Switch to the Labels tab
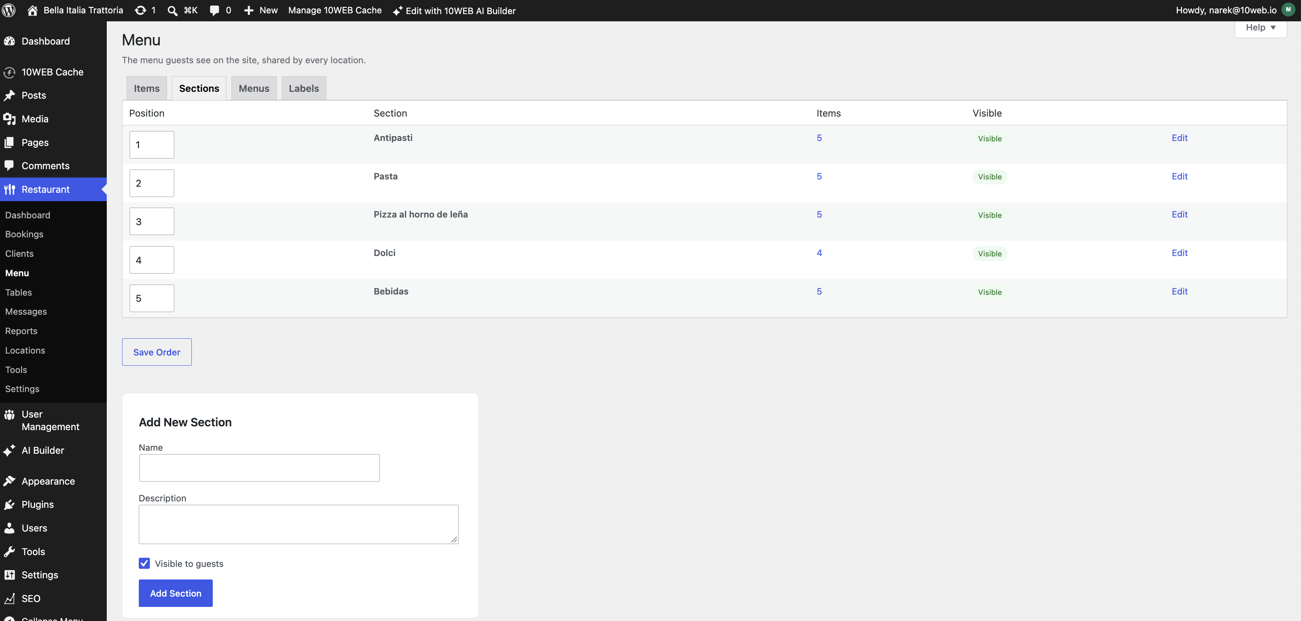1301x621 pixels. (x=304, y=88)
